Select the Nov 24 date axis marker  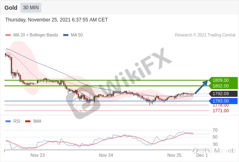[x=106, y=155]
